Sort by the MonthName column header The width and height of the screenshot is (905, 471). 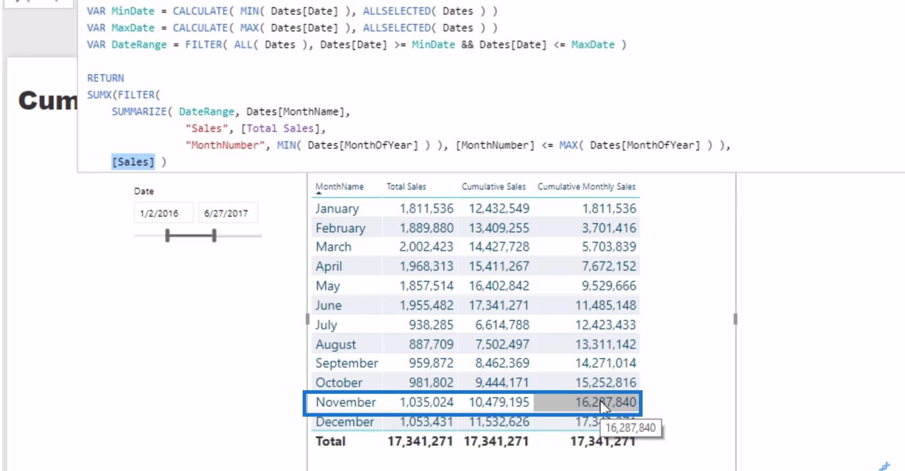[x=339, y=186]
